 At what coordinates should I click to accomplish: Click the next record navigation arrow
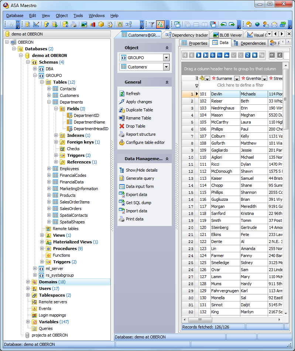[x=199, y=55]
